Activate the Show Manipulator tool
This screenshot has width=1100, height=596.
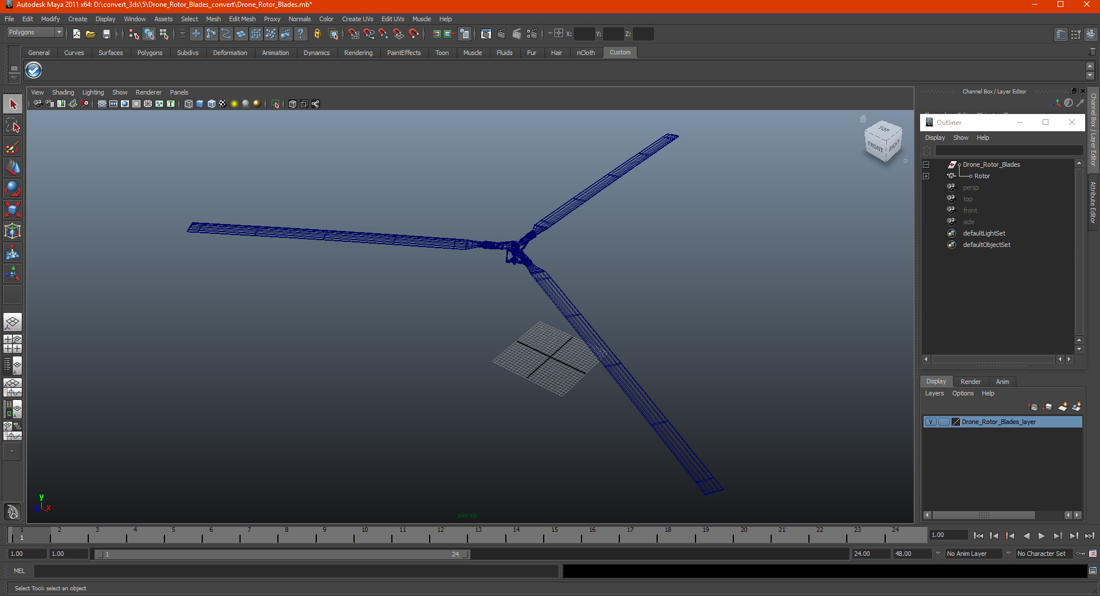point(13,273)
